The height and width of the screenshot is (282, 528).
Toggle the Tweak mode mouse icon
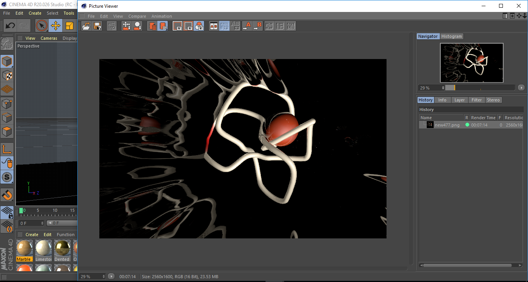pos(7,163)
